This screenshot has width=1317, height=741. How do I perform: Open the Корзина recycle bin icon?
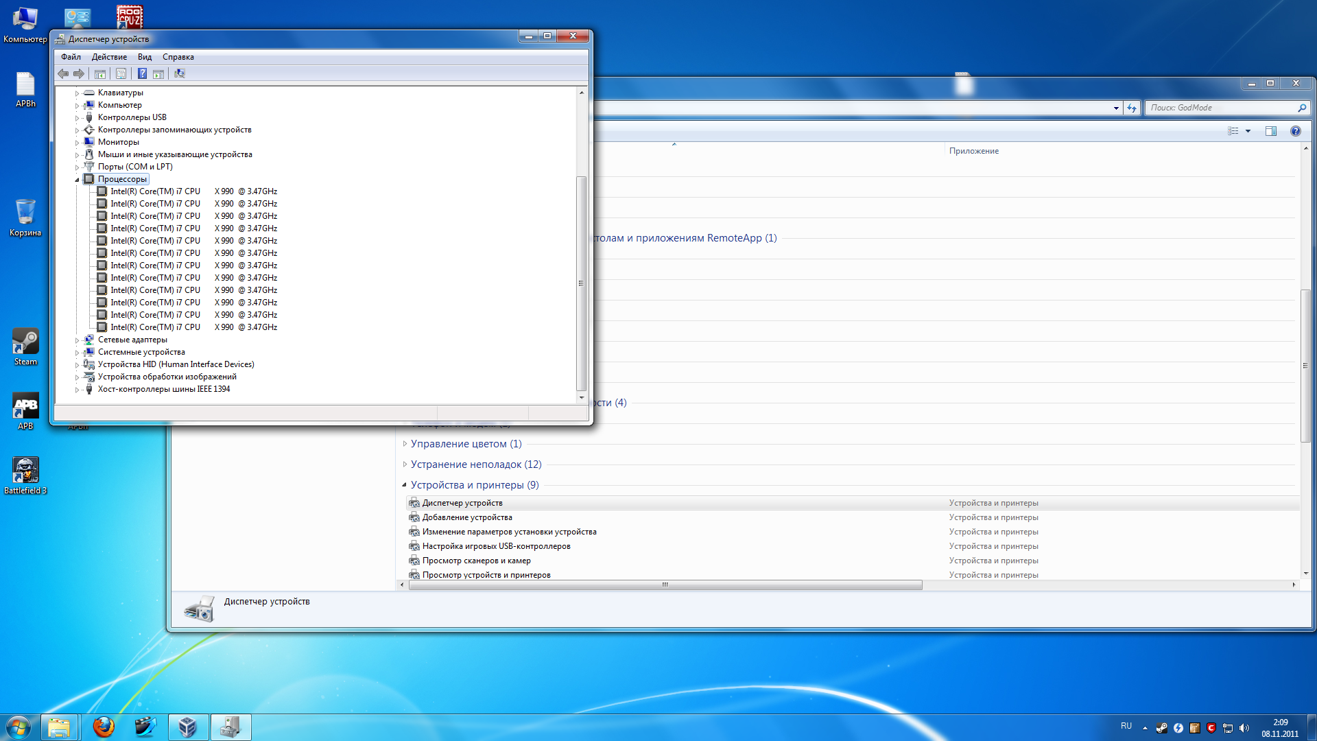click(x=25, y=217)
